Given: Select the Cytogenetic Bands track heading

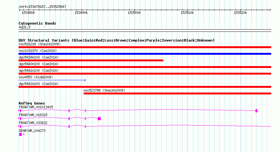Looking at the screenshot, I should click(37, 23).
